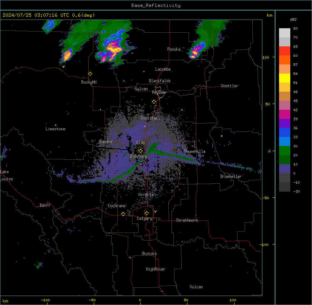Click the HighRiver town label
The image size is (312, 305).
pos(156,269)
